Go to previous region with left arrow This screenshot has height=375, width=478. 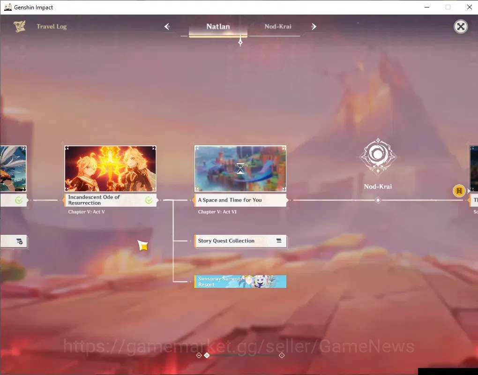point(167,27)
